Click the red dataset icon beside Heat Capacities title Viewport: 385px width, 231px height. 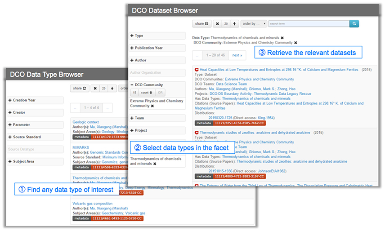[x=197, y=70]
